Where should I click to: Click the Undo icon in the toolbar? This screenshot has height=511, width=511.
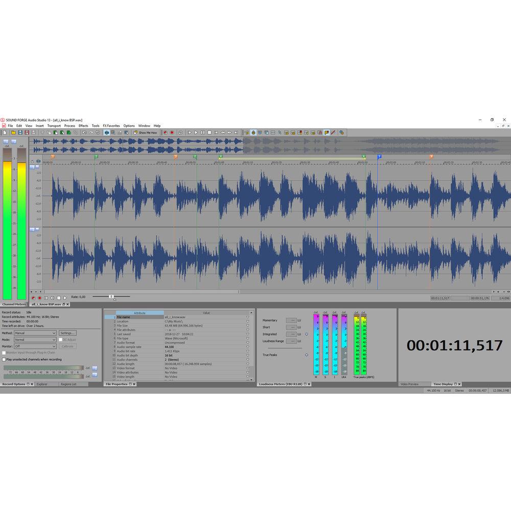[85, 132]
